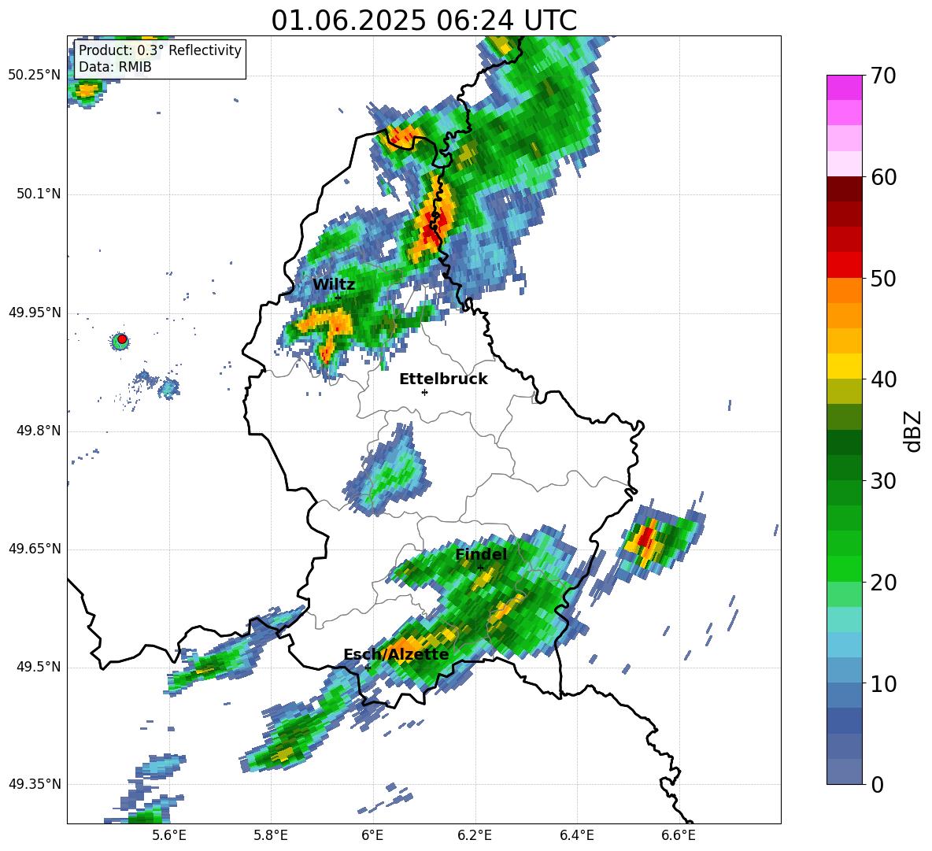932x851 pixels.
Task: Click the Ettelbruck city label
Action: (443, 379)
